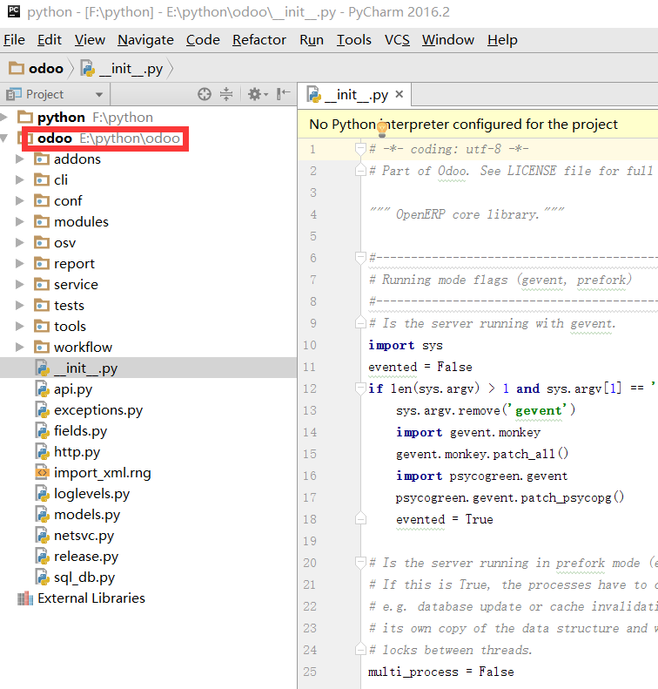Expand the service folder
This screenshot has width=658, height=689.
pyautogui.click(x=20, y=284)
